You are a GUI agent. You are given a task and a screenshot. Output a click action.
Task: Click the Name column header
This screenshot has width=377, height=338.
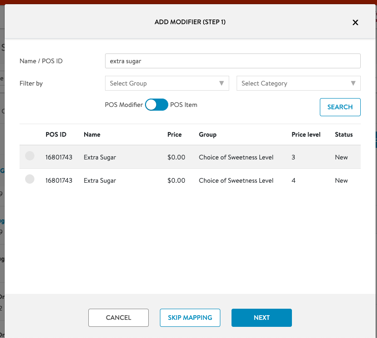coord(92,135)
